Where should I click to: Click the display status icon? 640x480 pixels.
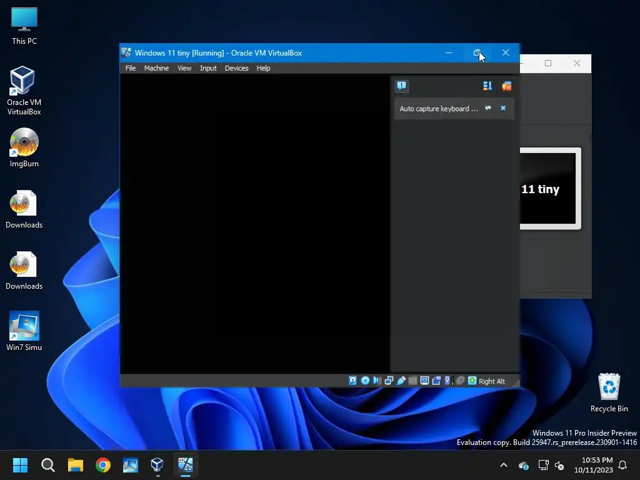[x=424, y=381]
